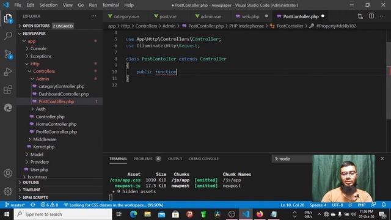Open Task View on taskbar
The width and height of the screenshot is (391, 220).
coord(119,215)
